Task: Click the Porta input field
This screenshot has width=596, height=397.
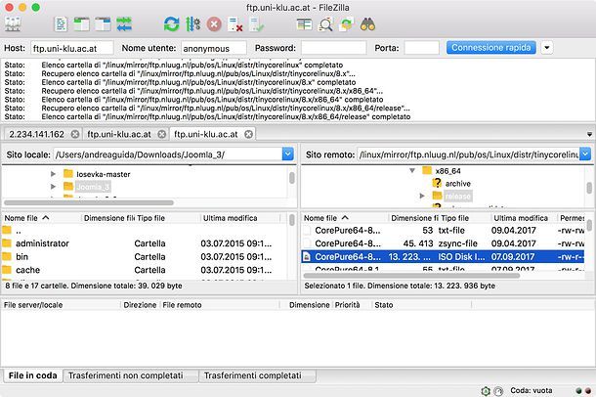Action: 421,48
